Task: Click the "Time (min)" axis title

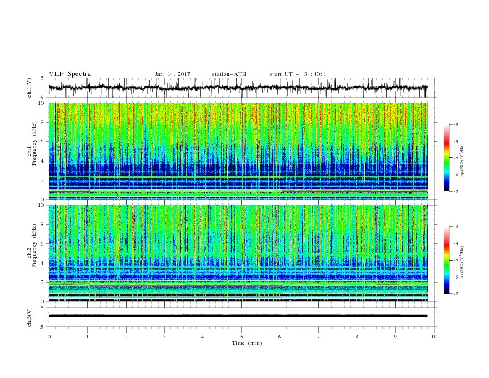Action: pyautogui.click(x=247, y=343)
